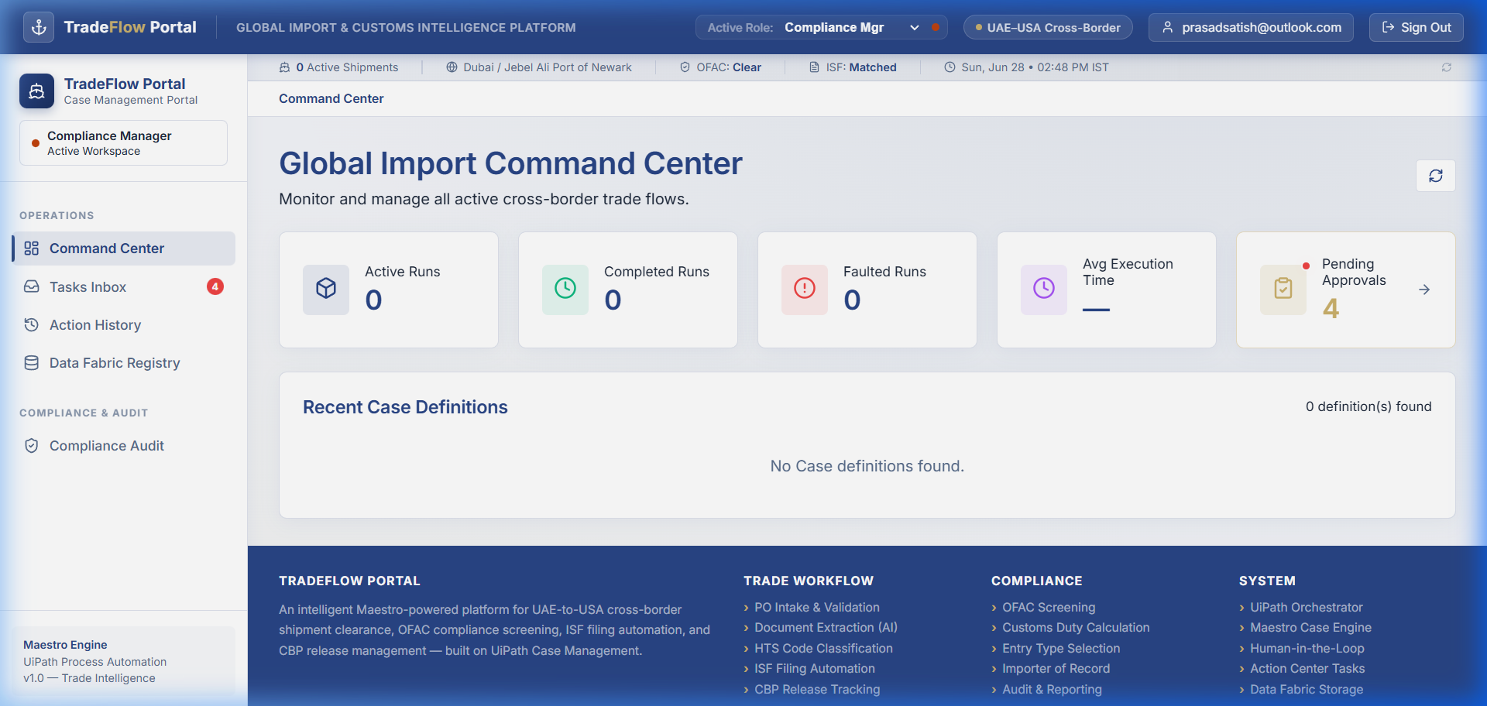Click the "0 definition(s) found" text
Viewport: 1487px width, 706px height.
coord(1369,406)
